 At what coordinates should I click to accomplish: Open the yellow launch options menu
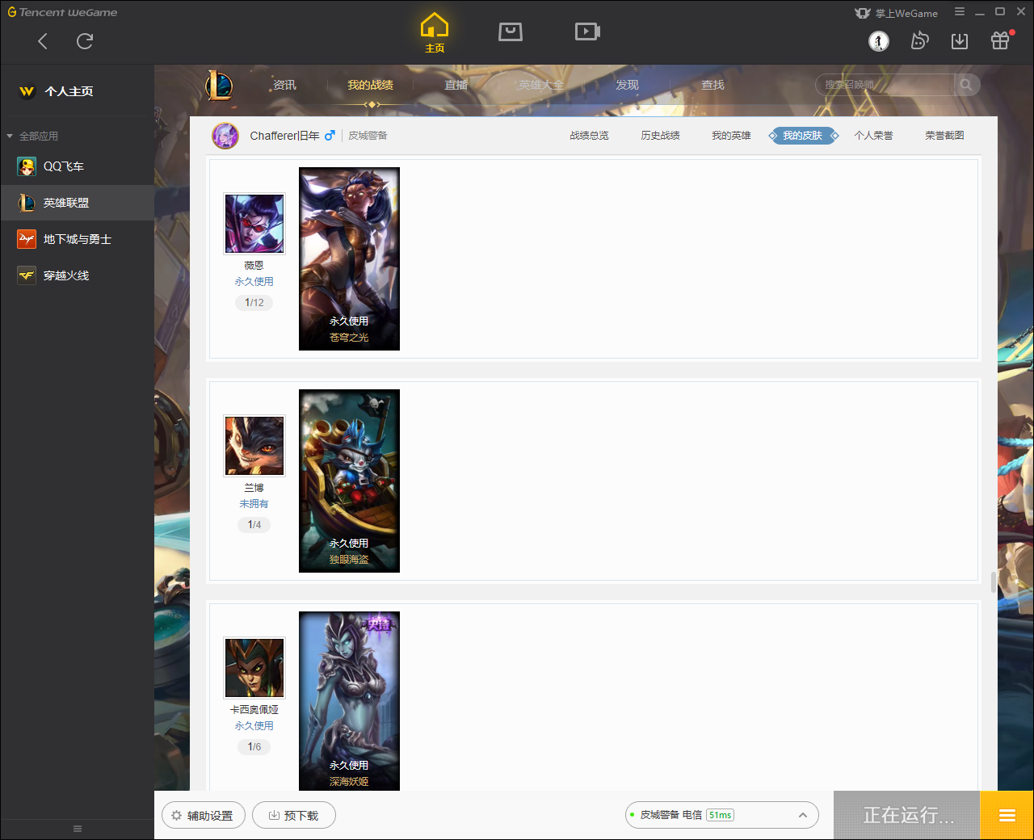1007,815
